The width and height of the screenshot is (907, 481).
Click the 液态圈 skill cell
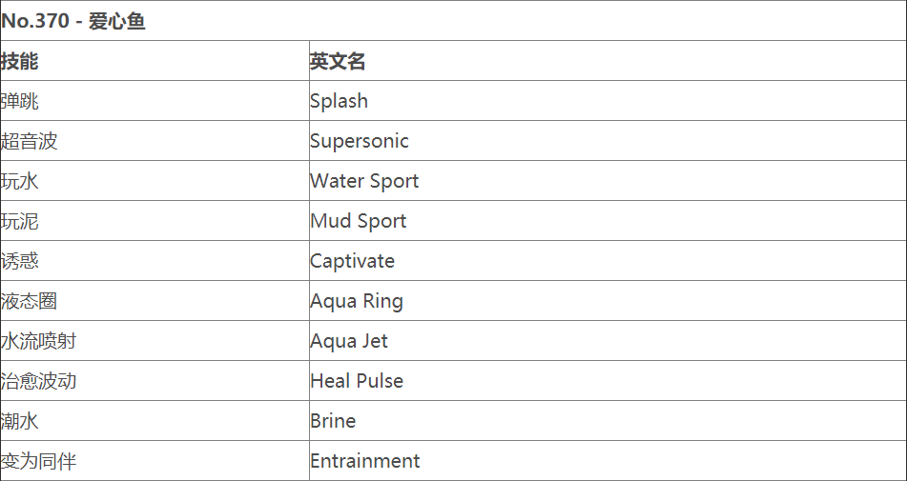(30, 301)
